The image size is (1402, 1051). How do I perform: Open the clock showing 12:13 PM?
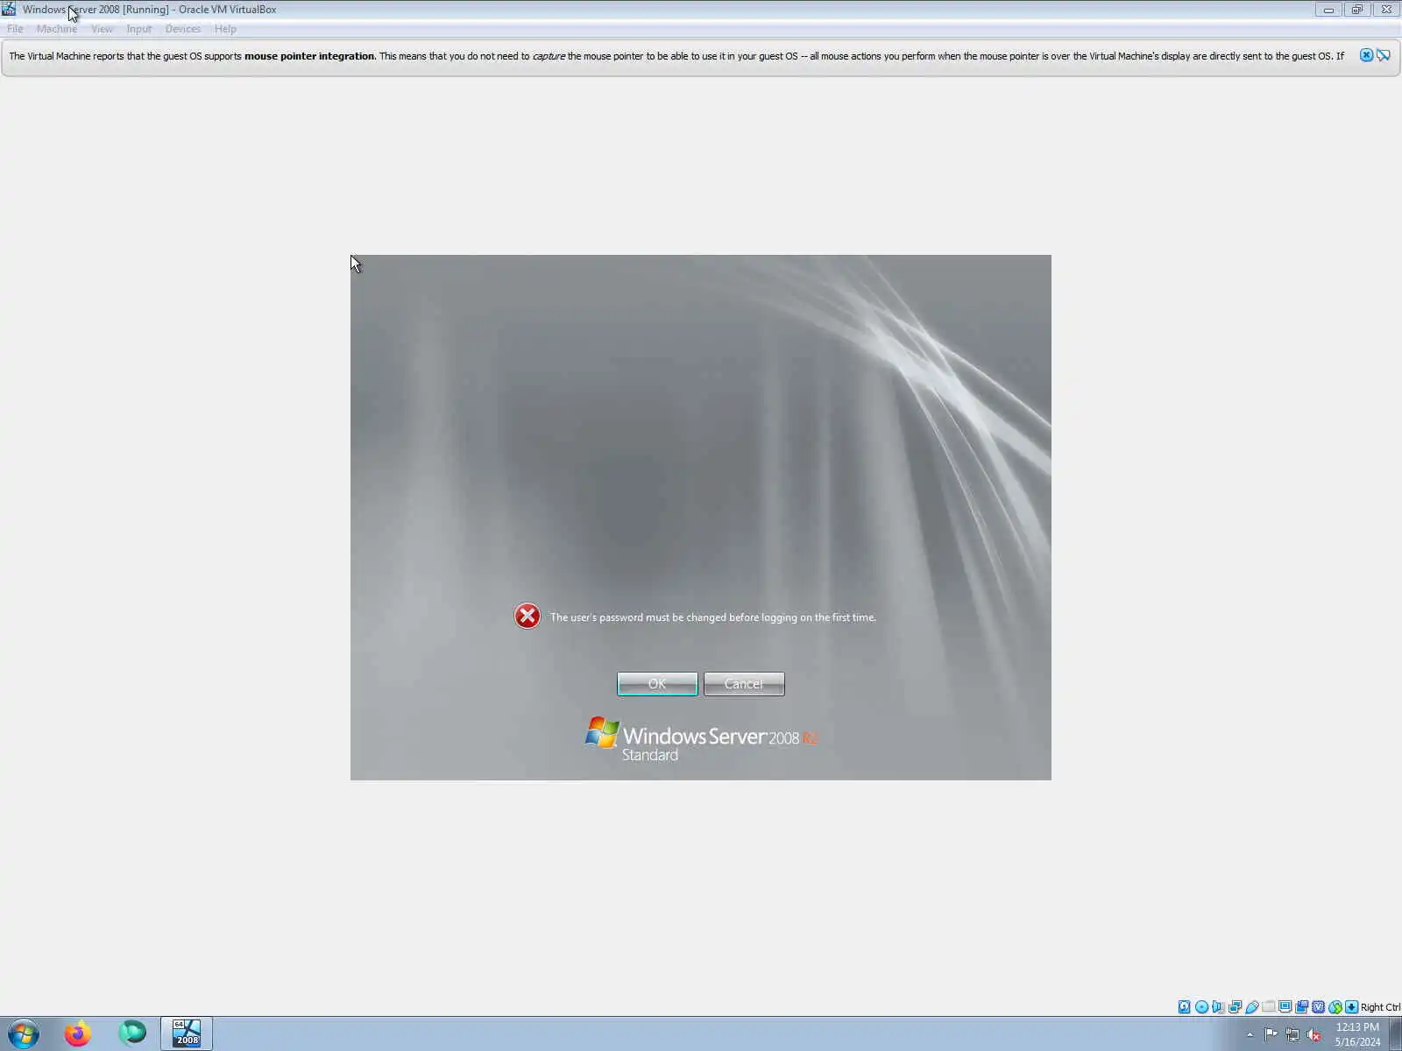[x=1357, y=1034]
